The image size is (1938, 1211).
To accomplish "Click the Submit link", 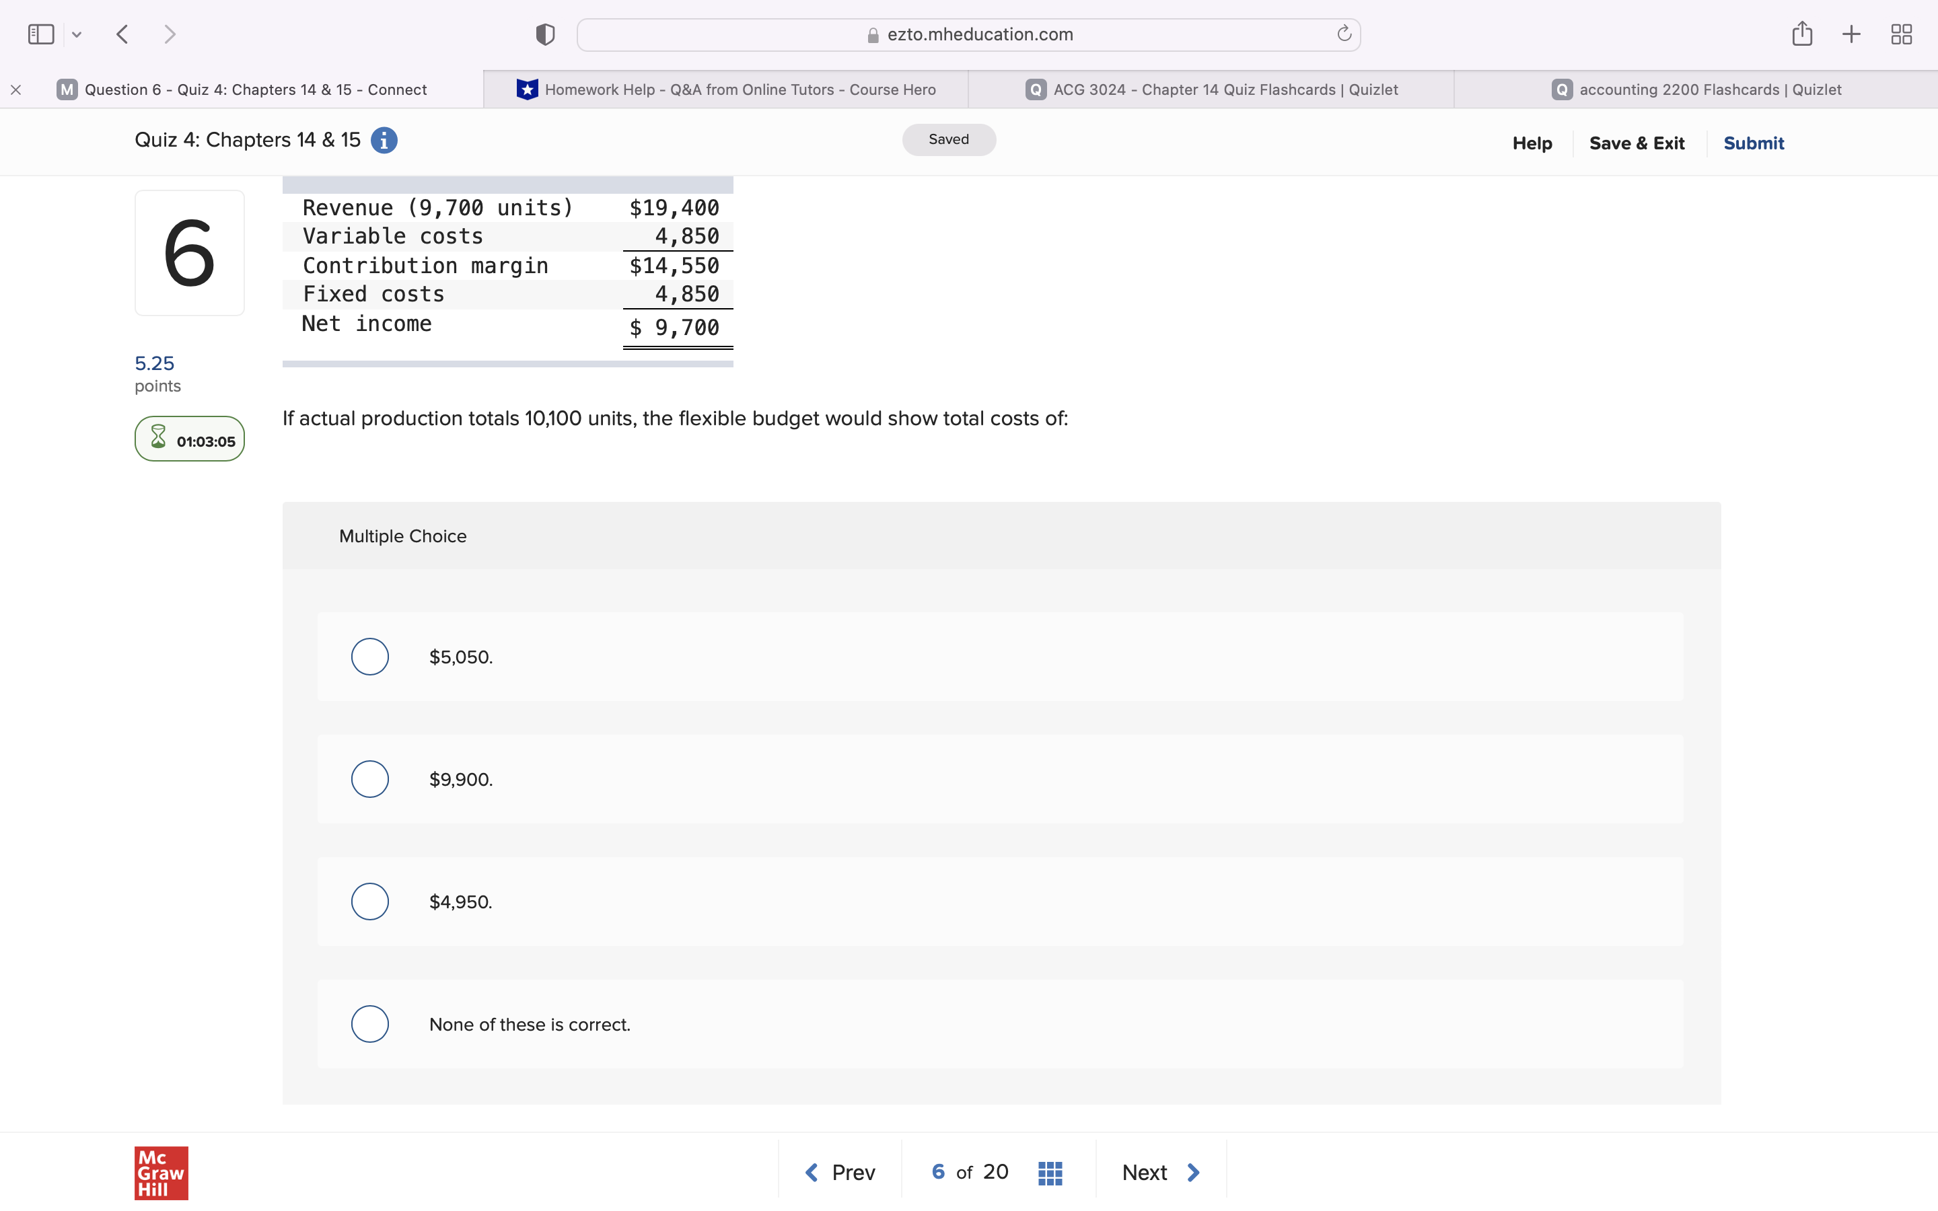I will pyautogui.click(x=1753, y=143).
